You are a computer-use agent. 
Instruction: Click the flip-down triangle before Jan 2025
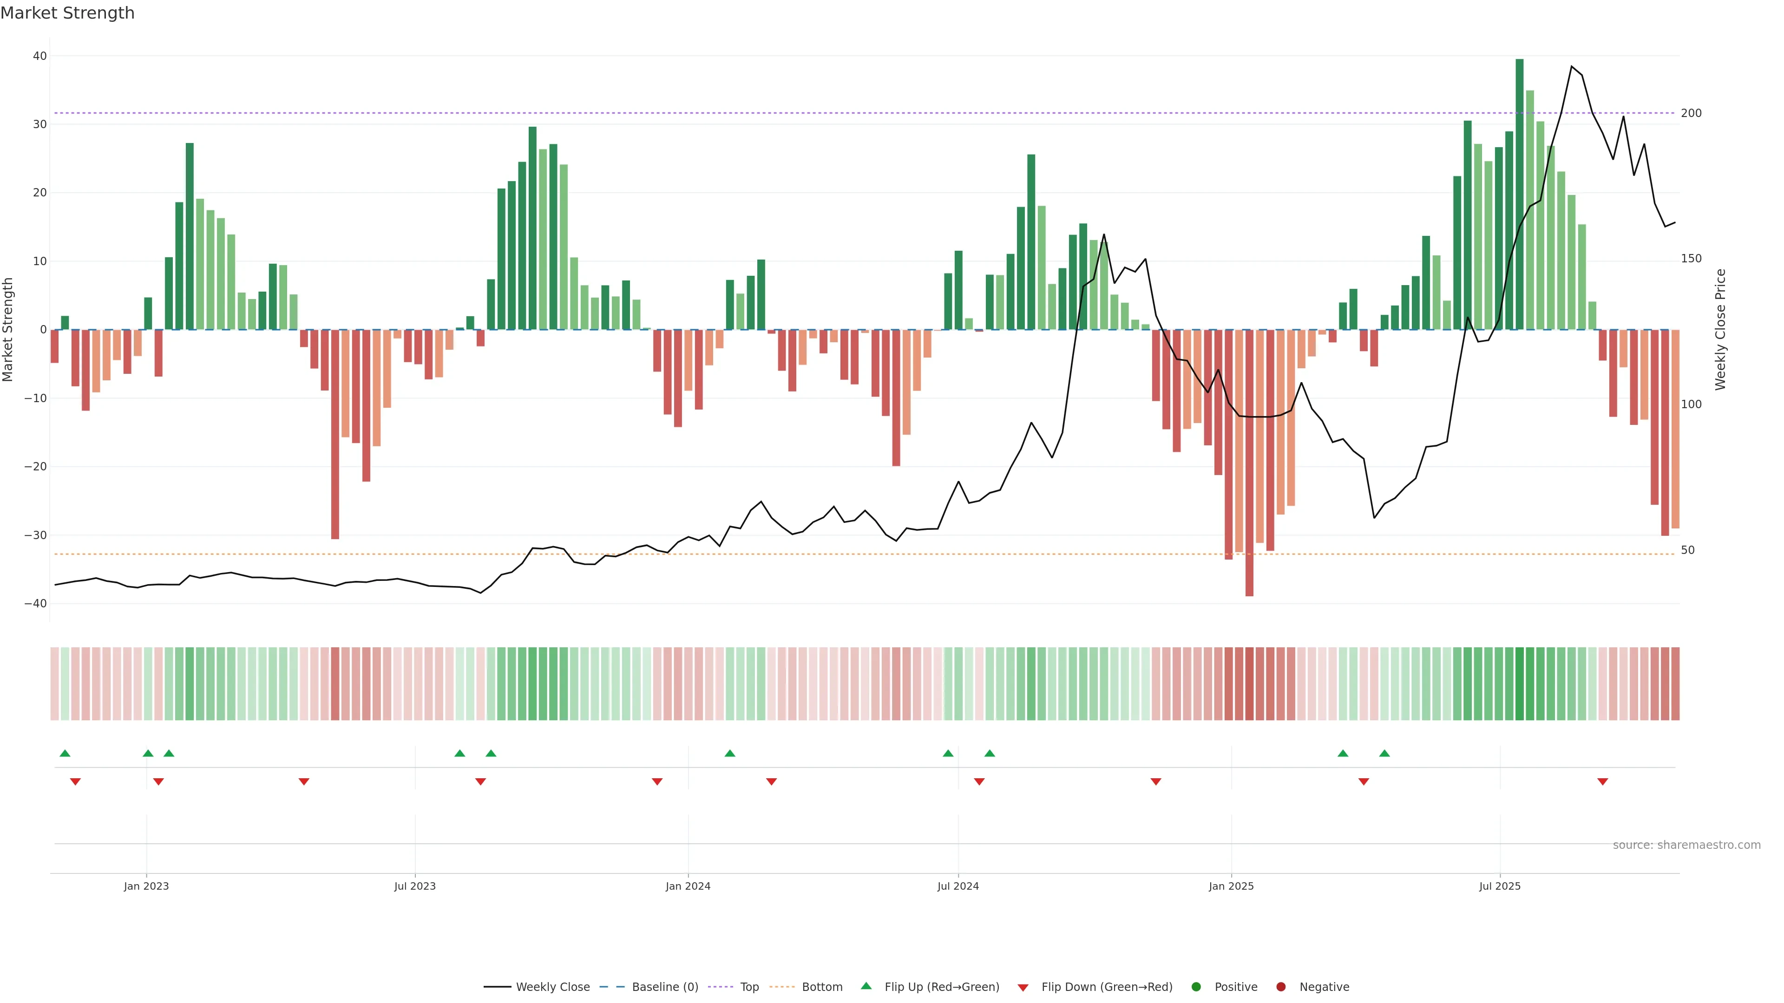(1156, 782)
